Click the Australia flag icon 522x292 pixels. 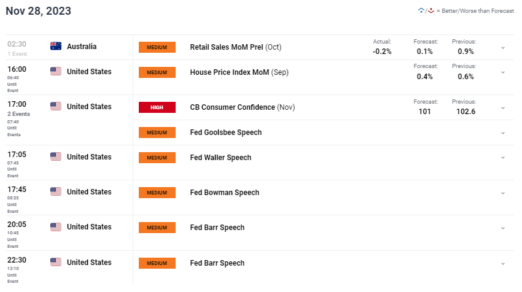click(x=56, y=46)
